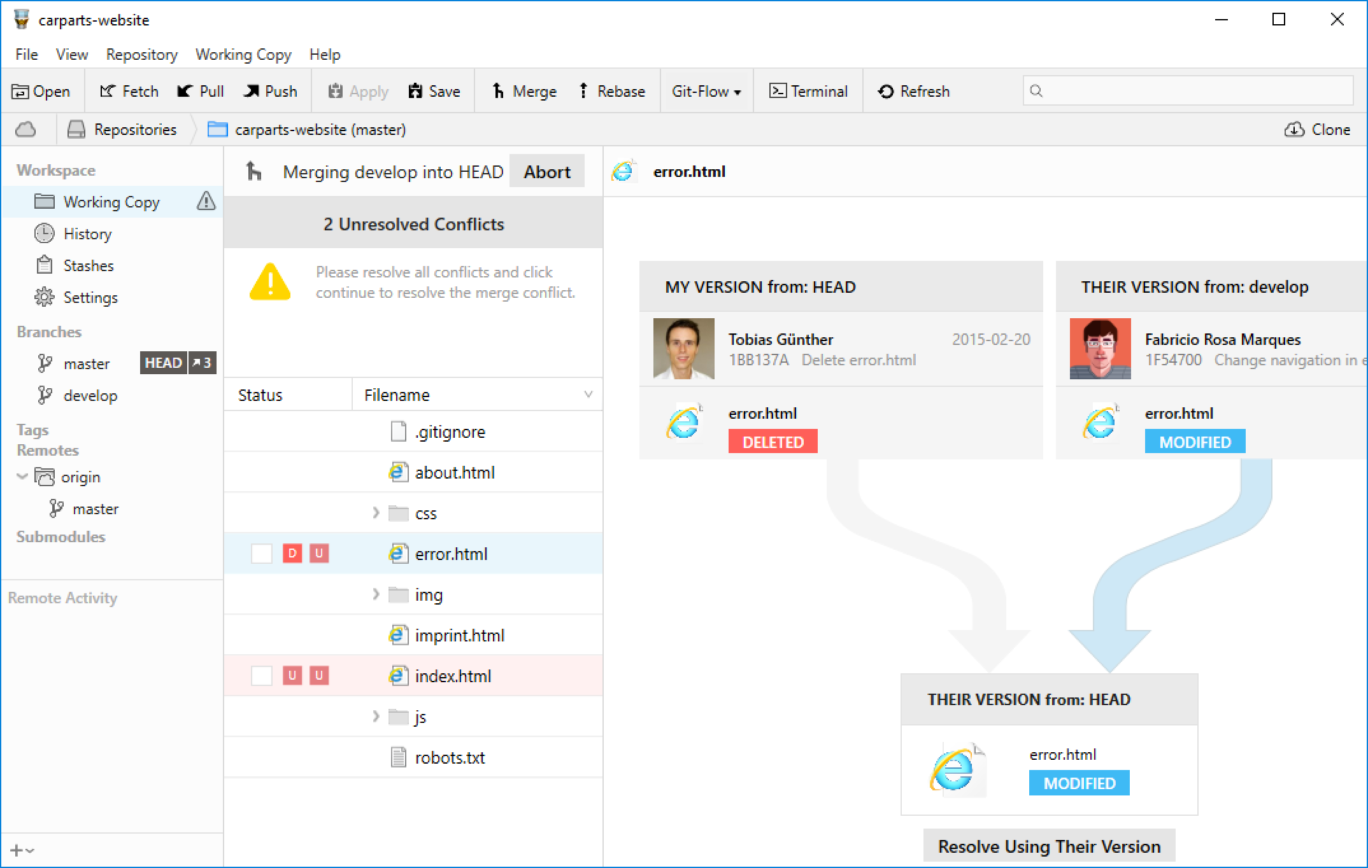This screenshot has width=1368, height=868.
Task: Save a stash with Save icon
Action: pos(415,91)
